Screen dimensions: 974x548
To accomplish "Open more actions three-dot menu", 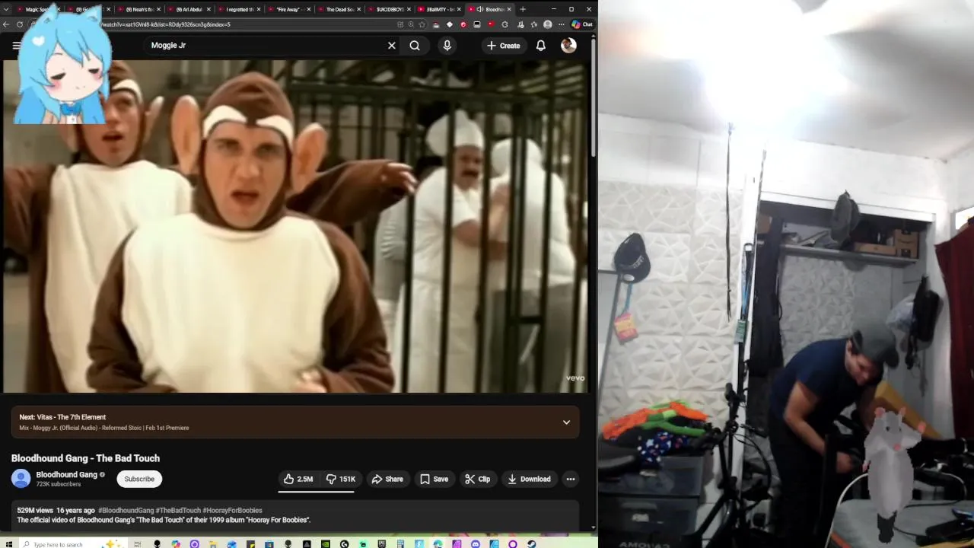I will [x=571, y=479].
